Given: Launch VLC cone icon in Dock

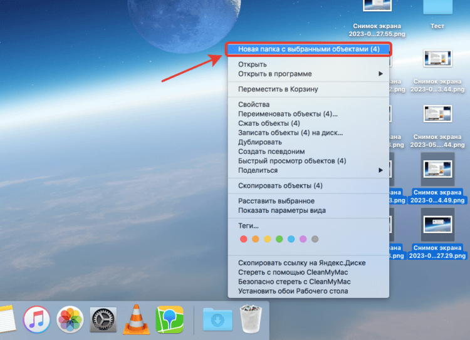Looking at the screenshot, I should (137, 319).
